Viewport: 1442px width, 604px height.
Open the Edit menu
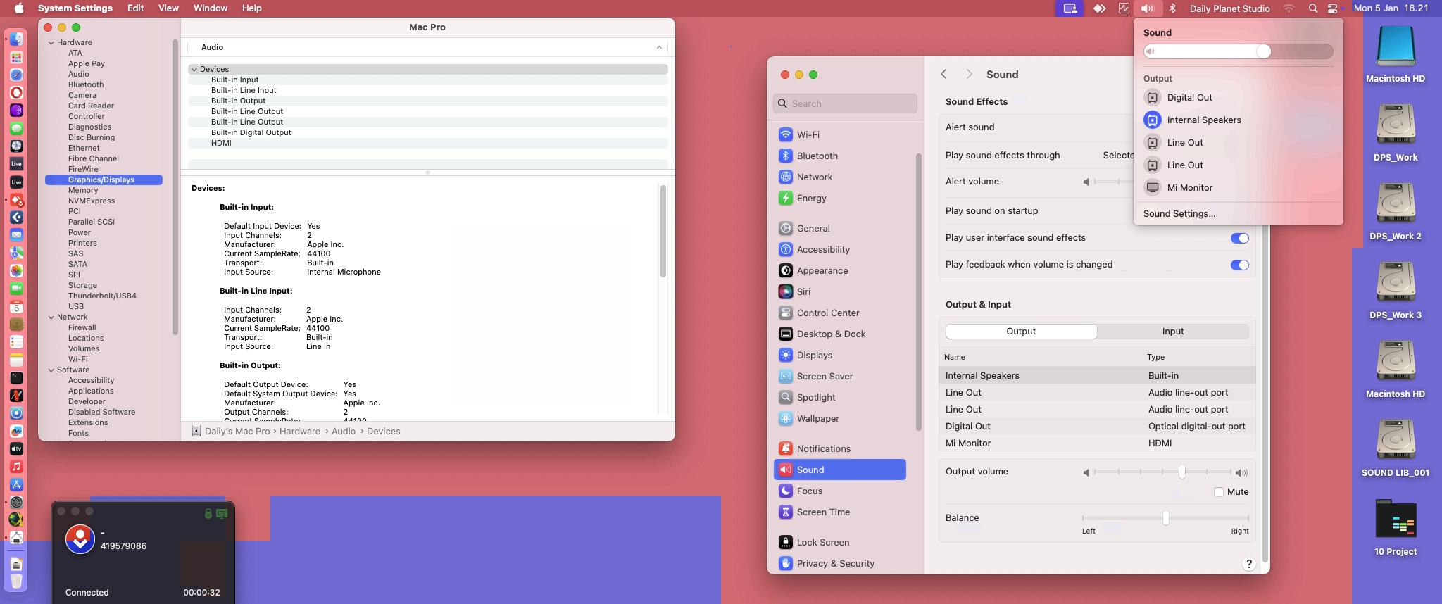[x=135, y=8]
